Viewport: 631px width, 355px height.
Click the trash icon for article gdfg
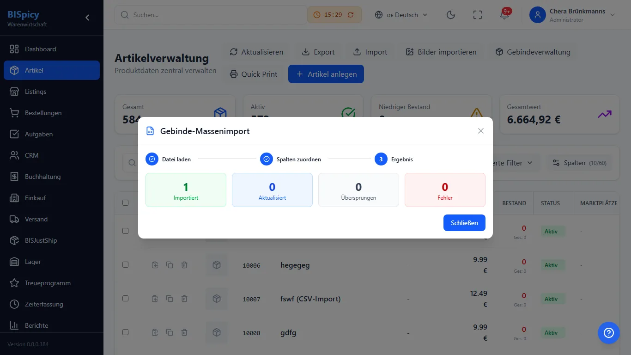[x=184, y=332]
